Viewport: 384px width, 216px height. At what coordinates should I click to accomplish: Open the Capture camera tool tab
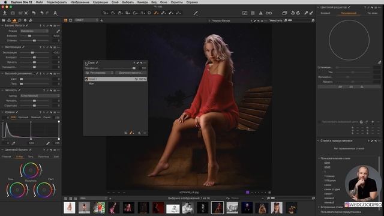pyautogui.click(x=9, y=20)
